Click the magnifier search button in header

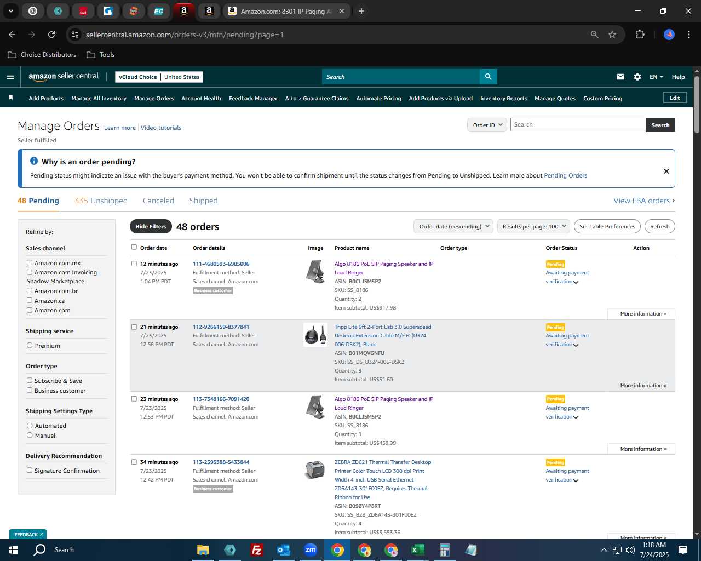point(488,77)
